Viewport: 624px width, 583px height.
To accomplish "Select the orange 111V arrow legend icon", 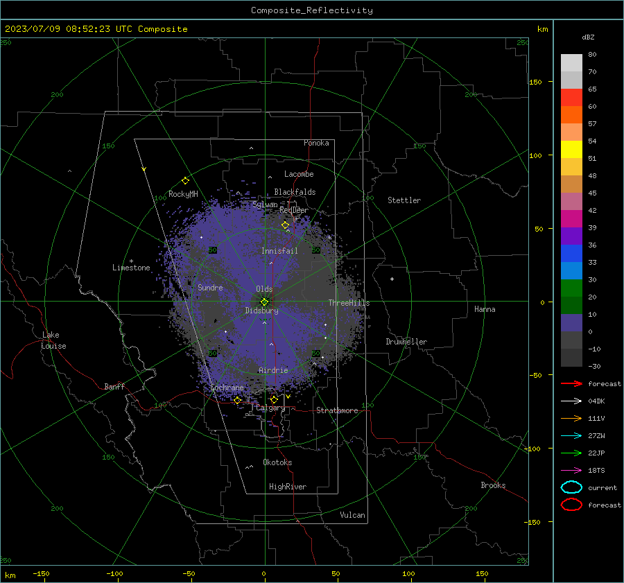I will tap(571, 418).
